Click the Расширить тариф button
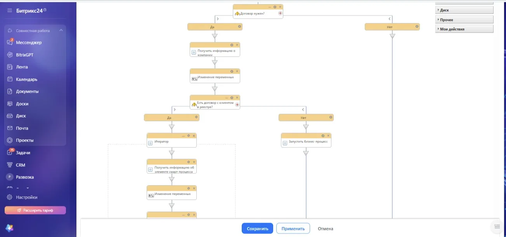This screenshot has height=237, width=506. 35,210
